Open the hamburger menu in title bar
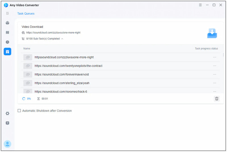Viewport: 227px width, 152px height. (200, 5)
